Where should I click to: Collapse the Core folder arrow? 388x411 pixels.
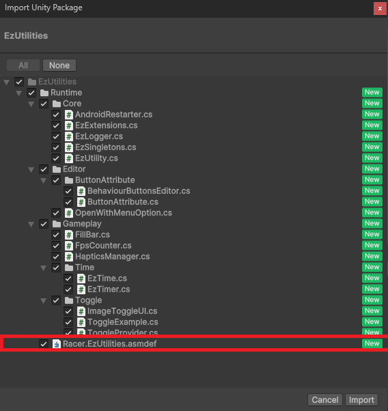[x=31, y=104]
